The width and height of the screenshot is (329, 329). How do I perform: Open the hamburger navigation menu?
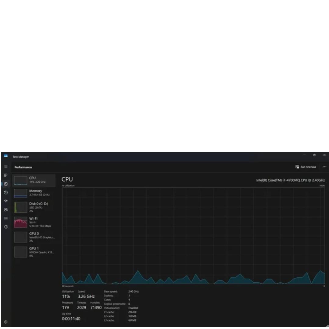pyautogui.click(x=5, y=167)
